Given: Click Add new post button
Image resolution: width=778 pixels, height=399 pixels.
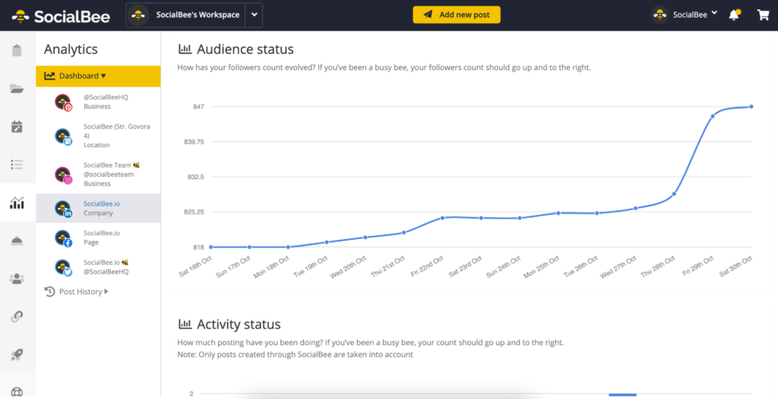Looking at the screenshot, I should coord(457,15).
